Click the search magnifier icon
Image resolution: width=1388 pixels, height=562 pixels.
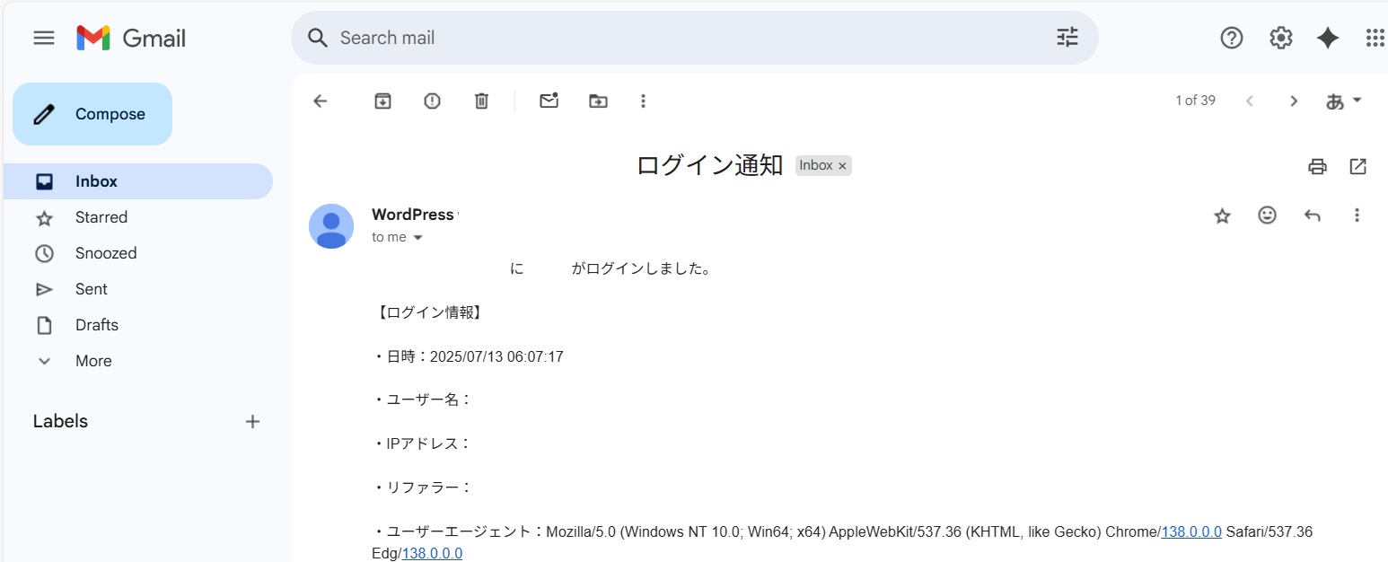[x=318, y=38]
